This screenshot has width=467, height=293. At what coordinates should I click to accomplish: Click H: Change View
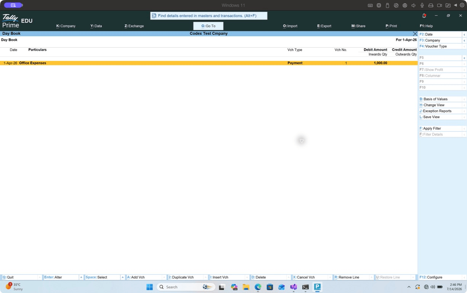coord(440,105)
